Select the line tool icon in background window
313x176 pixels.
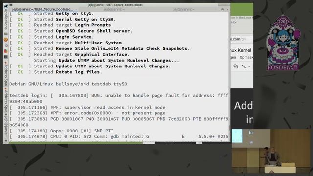coord(244,66)
